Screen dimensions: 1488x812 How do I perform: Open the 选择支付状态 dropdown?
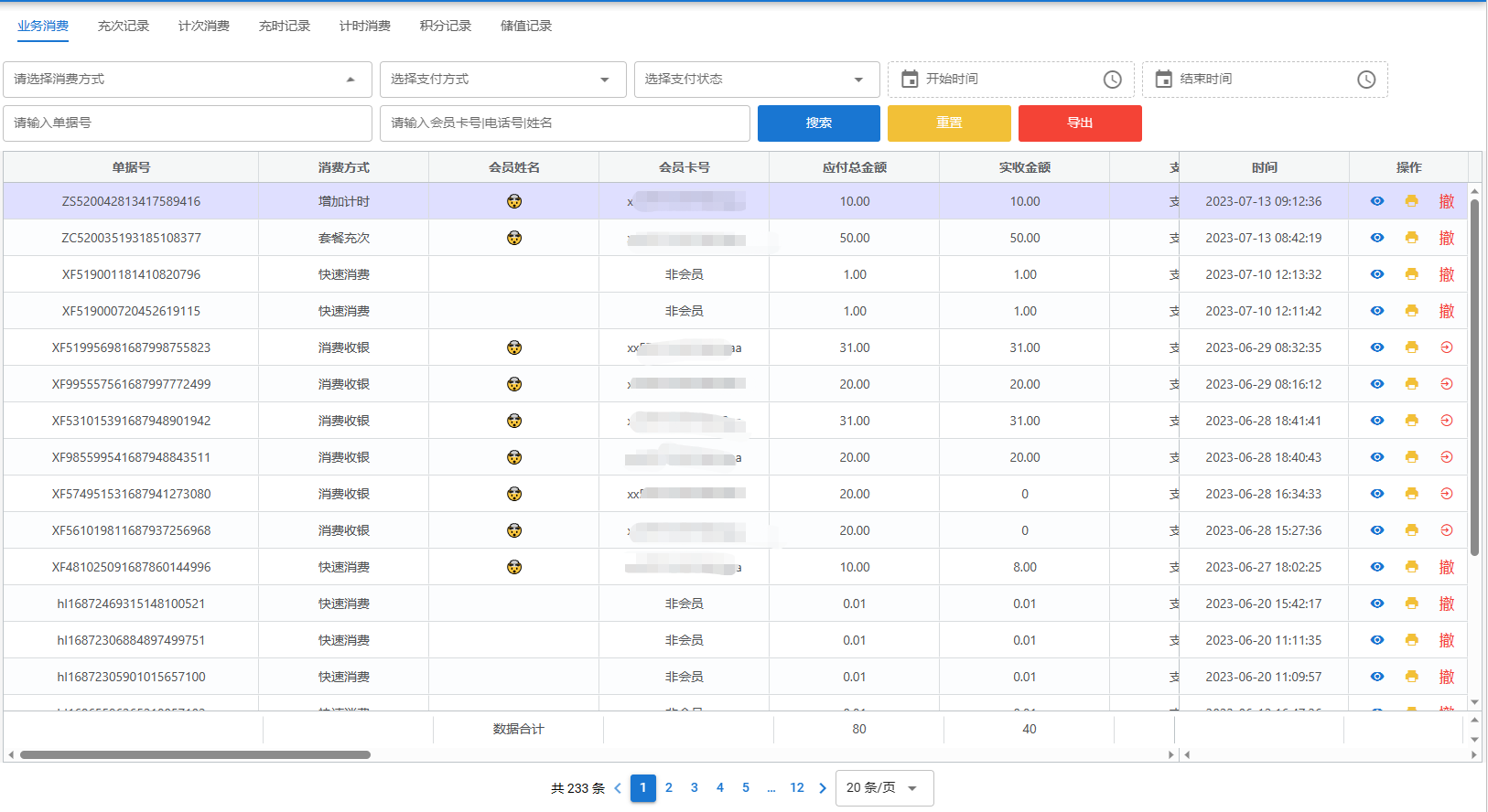pyautogui.click(x=757, y=80)
